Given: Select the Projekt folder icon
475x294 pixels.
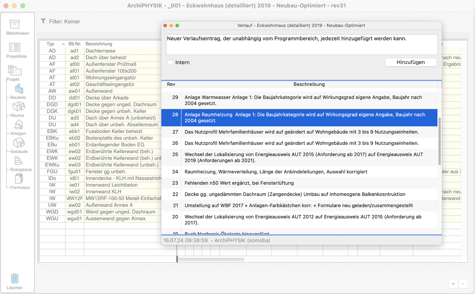Looking at the screenshot, I should pyautogui.click(x=15, y=70).
